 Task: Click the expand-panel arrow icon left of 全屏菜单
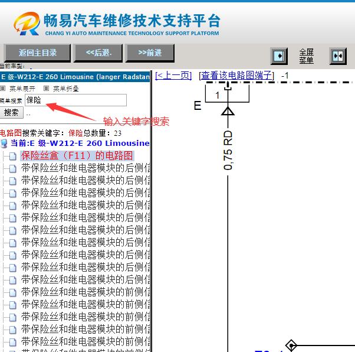point(279,56)
